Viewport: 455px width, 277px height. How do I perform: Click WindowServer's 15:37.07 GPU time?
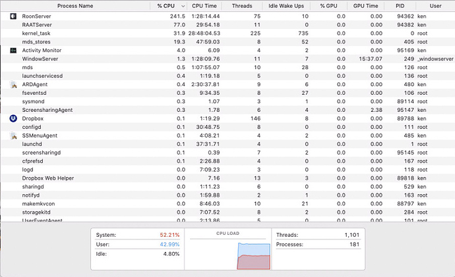pyautogui.click(x=371, y=59)
